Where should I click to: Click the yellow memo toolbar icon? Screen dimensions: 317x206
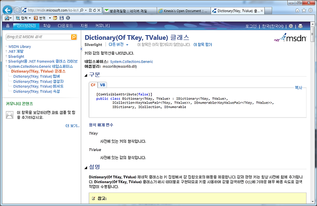point(55,18)
